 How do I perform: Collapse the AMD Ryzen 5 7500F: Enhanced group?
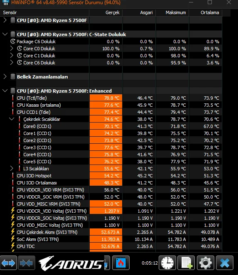point(5,91)
